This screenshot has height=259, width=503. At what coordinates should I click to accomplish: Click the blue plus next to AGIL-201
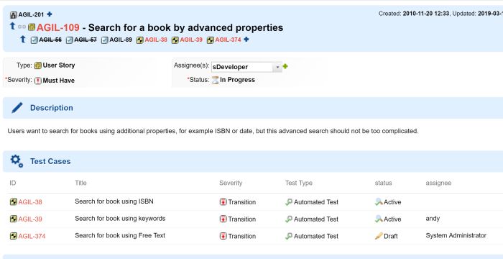50,14
